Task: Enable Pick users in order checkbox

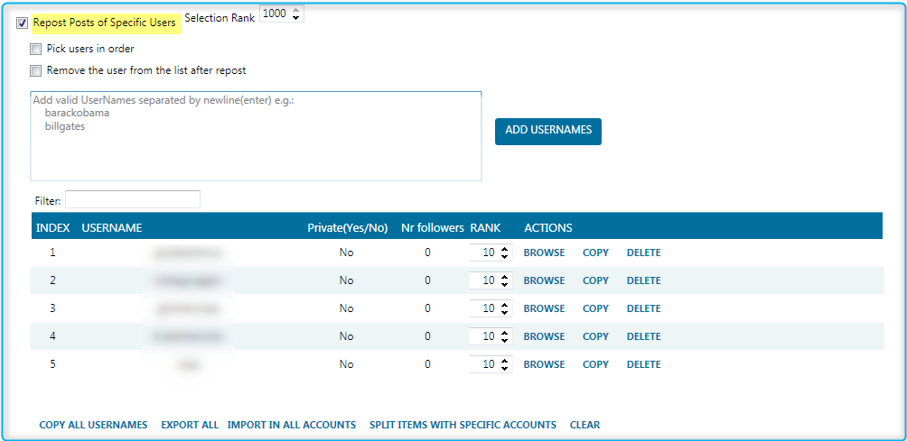Action: click(x=36, y=49)
